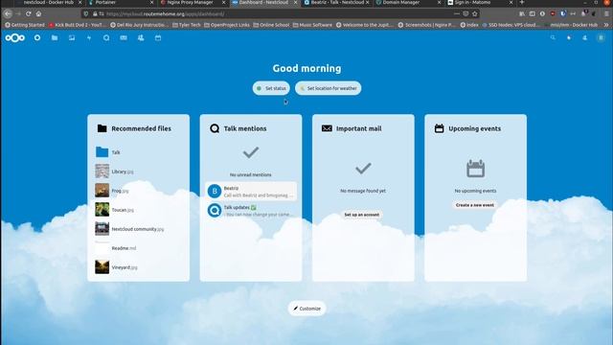
Task: Click Beatriz avatar circle
Action: (215, 192)
